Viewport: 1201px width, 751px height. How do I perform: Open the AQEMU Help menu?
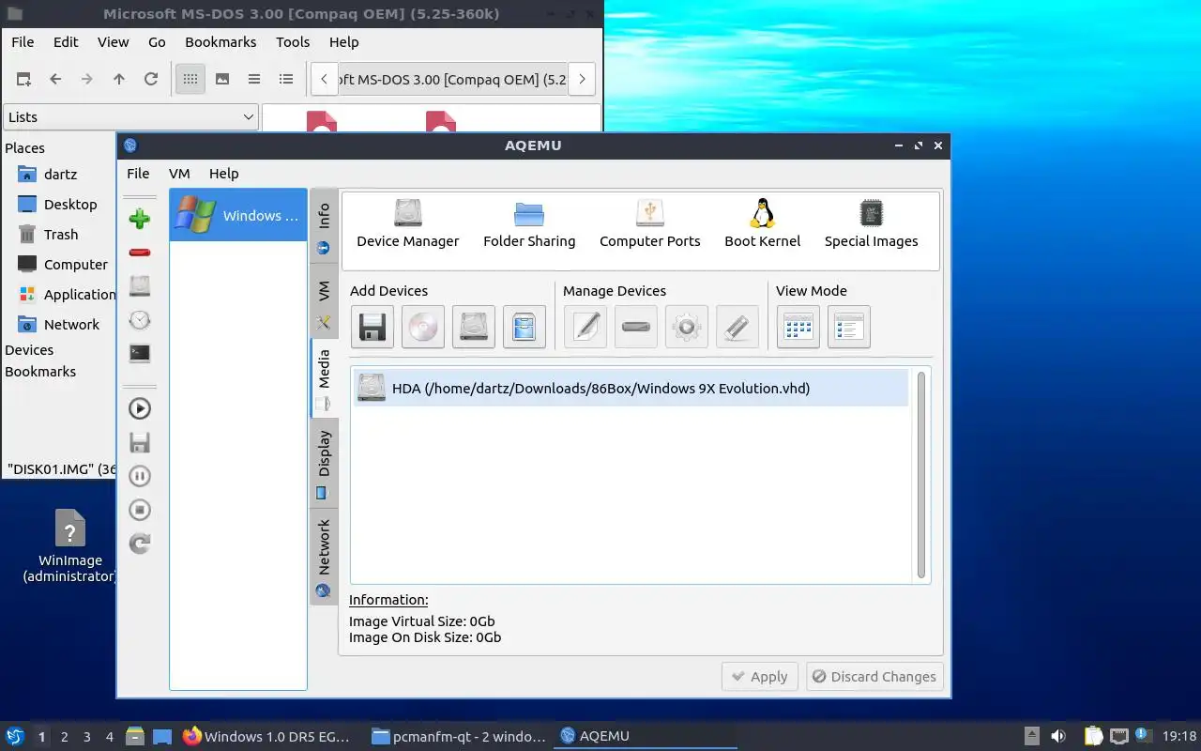(x=223, y=174)
